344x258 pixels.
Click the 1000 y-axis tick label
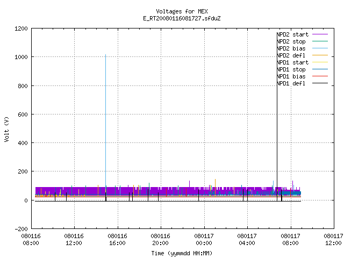click(21, 57)
